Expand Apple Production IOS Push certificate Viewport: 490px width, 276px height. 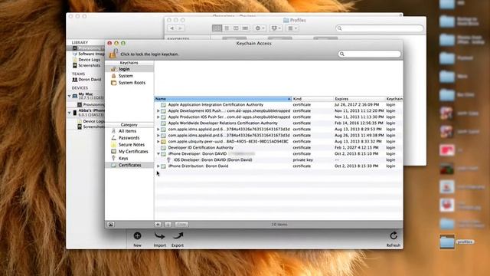pos(158,117)
